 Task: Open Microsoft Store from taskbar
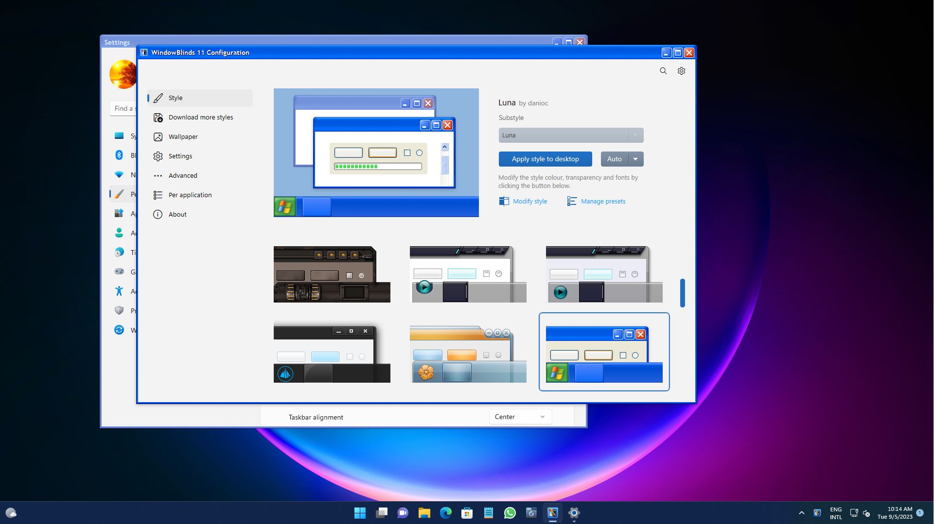467,513
